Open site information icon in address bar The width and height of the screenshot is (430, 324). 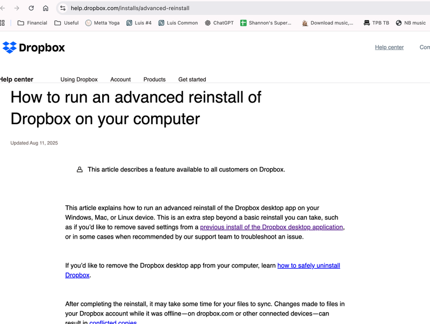pyautogui.click(x=63, y=8)
